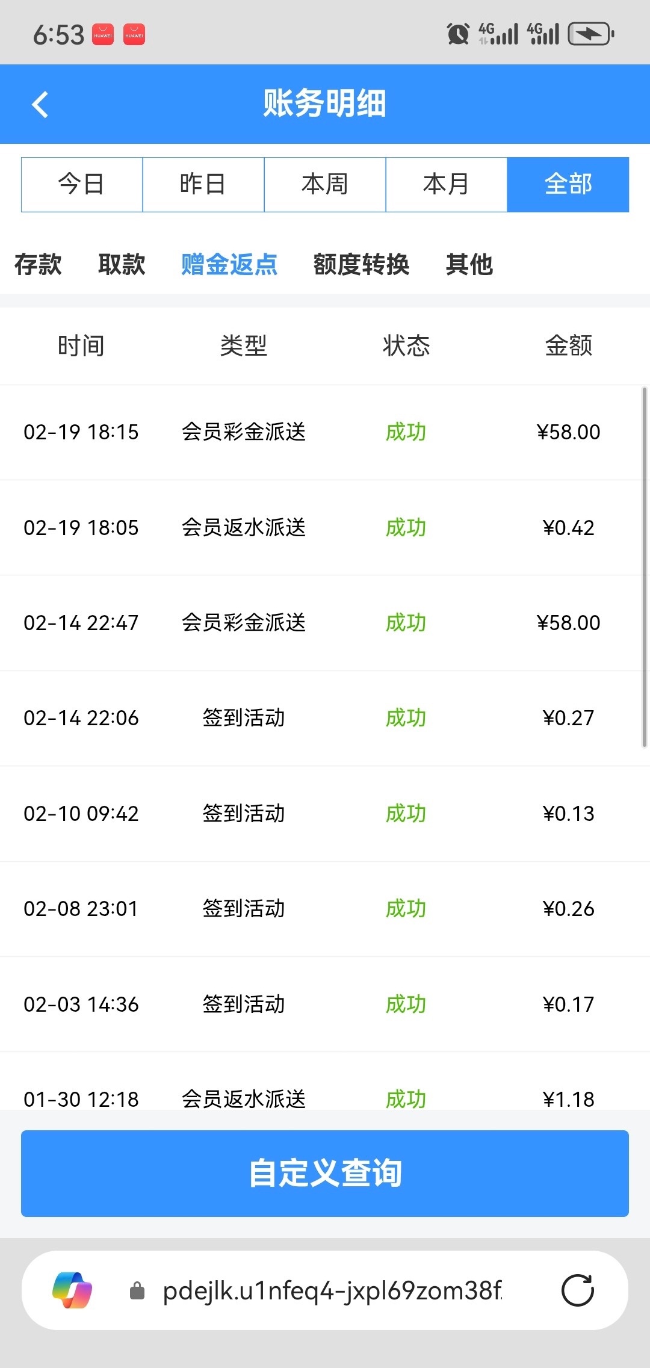Click the 自定义查询 button
650x1368 pixels.
point(325,1173)
